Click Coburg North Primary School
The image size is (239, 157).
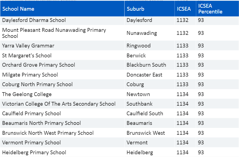[37, 84]
